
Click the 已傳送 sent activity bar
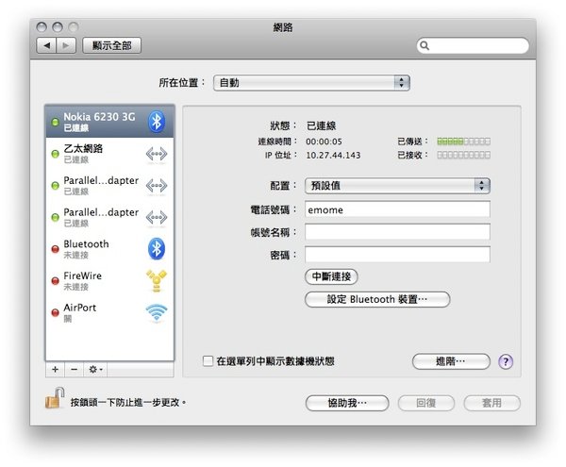click(463, 142)
